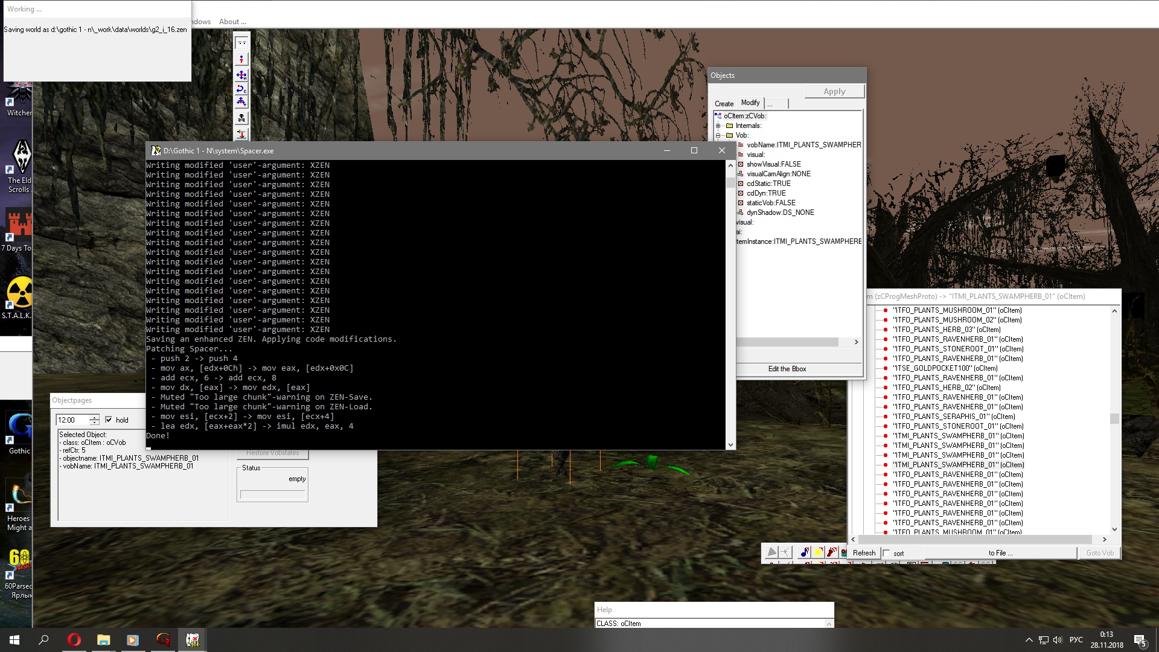Click the visualCamAlign enum icon
Viewport: 1159px width, 652px height.
741,174
